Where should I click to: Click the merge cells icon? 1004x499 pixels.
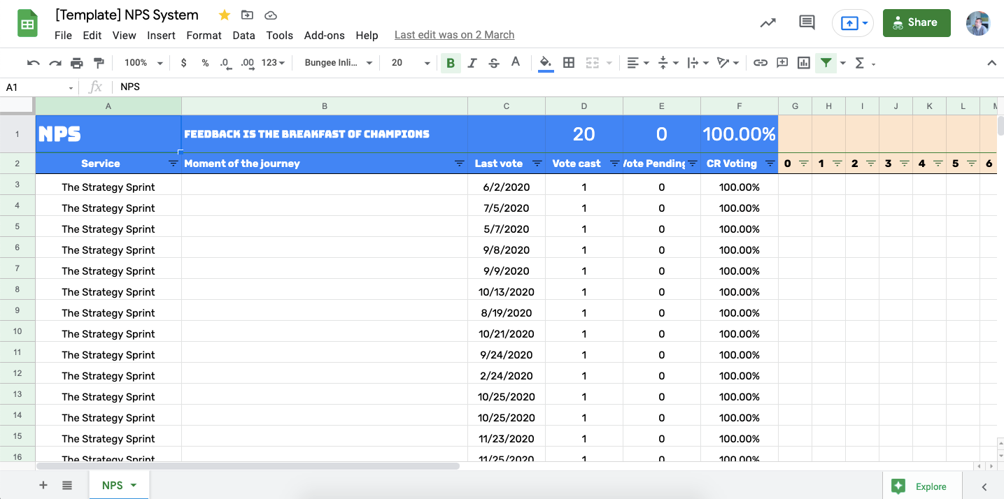592,63
